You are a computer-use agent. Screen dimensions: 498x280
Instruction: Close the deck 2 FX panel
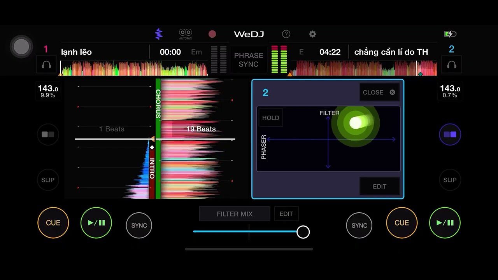coord(379,93)
